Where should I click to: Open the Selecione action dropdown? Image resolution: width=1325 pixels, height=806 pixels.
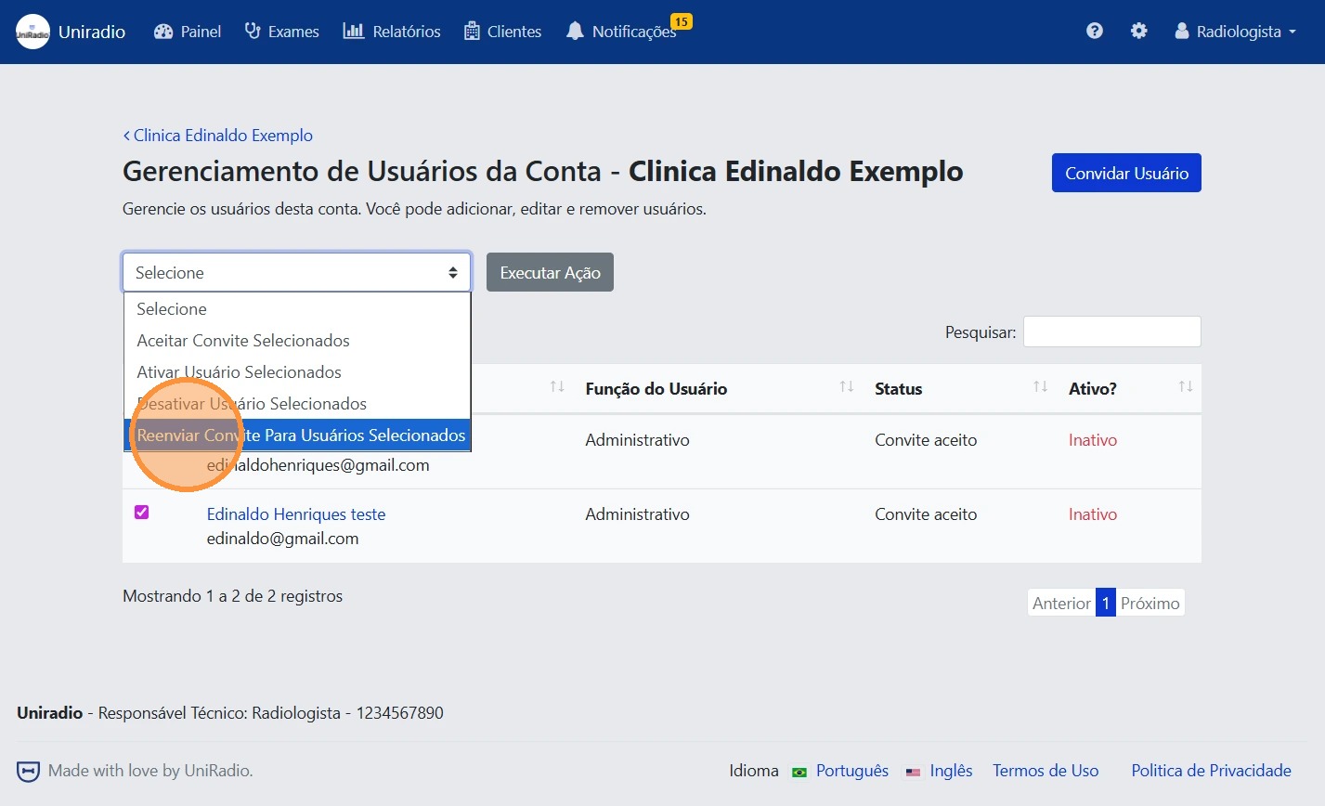point(296,273)
